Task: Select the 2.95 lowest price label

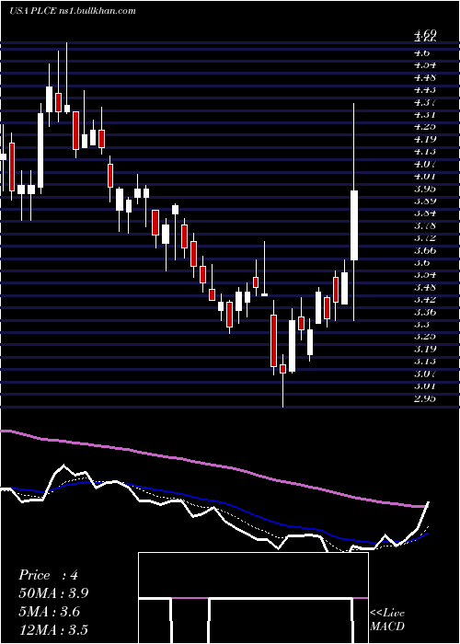Action: click(425, 398)
